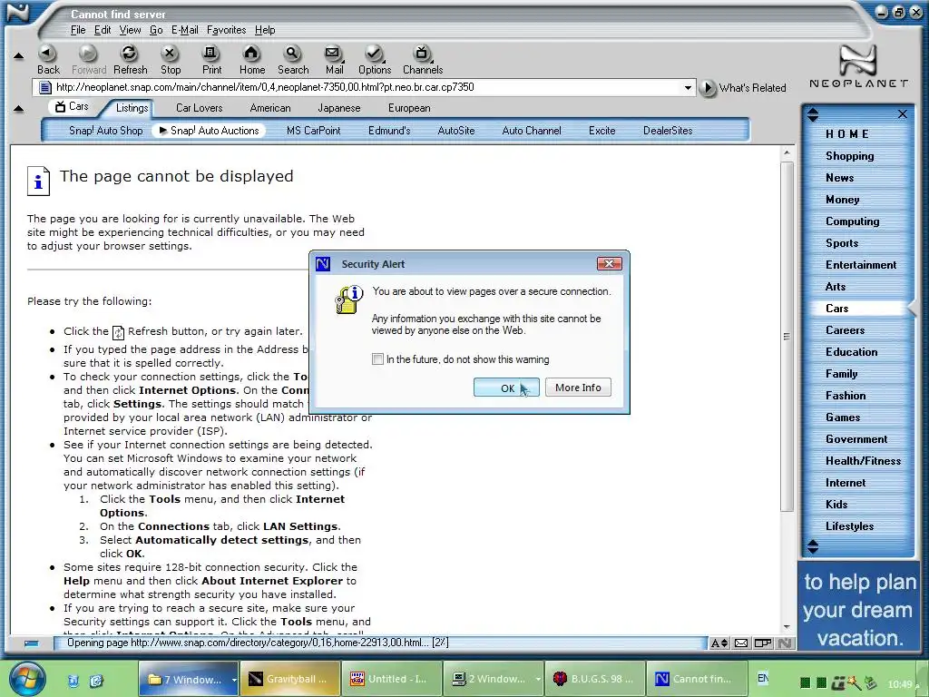929x697 pixels.
Task: Click the padlock info icon in Security Alert
Action: [348, 299]
